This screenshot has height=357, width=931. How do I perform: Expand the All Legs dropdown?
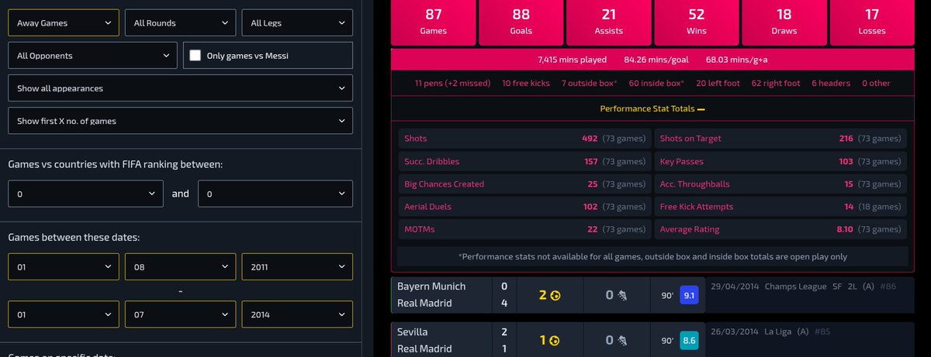[x=297, y=23]
